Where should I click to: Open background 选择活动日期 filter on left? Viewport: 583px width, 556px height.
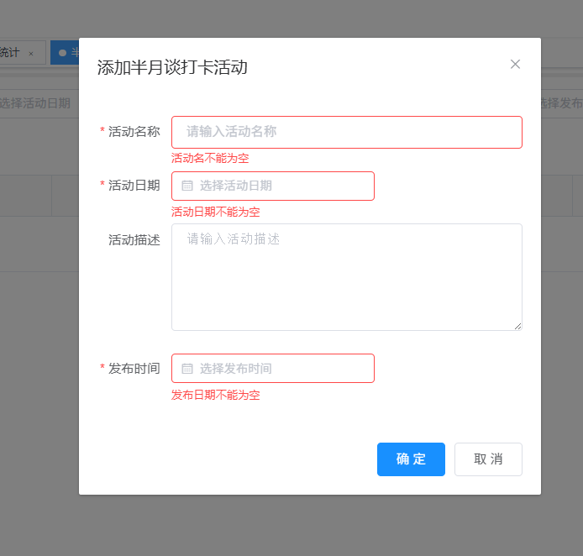pyautogui.click(x=35, y=103)
